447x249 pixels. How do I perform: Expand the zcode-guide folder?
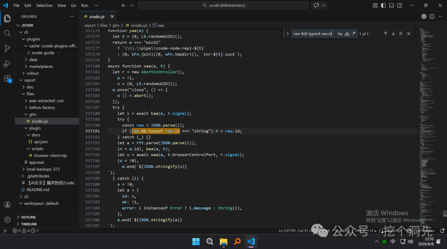tap(47, 53)
